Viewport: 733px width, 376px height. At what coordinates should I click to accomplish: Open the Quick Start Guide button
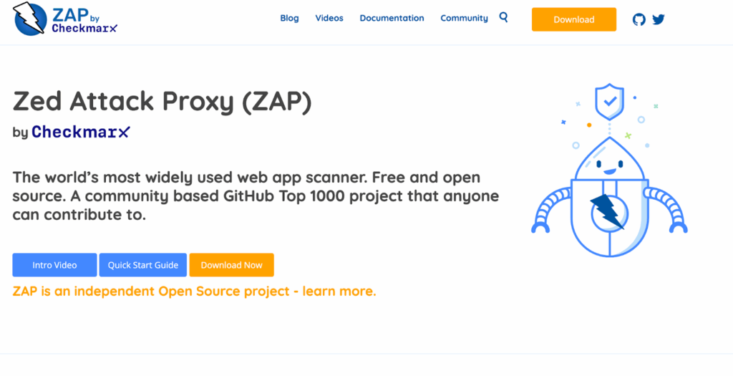click(143, 265)
